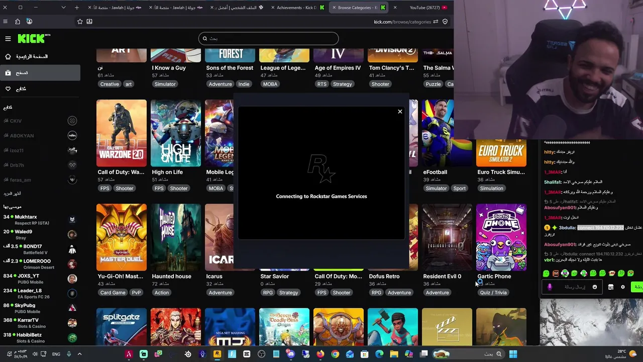The width and height of the screenshot is (643, 362).
Task: Expand the tab list dropdown chevron
Action: 63,8
